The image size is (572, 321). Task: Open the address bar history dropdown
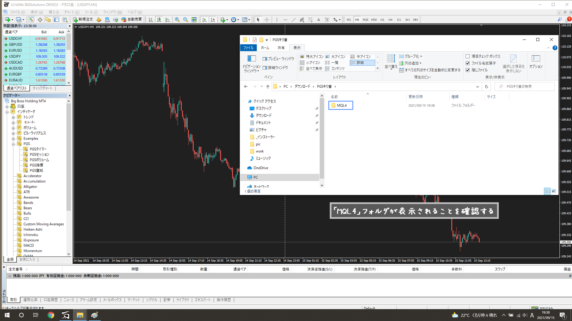point(477,86)
